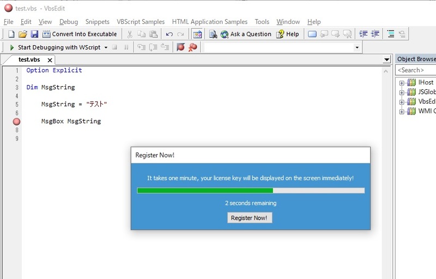Open a file with the folder icon
The height and width of the screenshot is (279, 436).
coord(22,34)
